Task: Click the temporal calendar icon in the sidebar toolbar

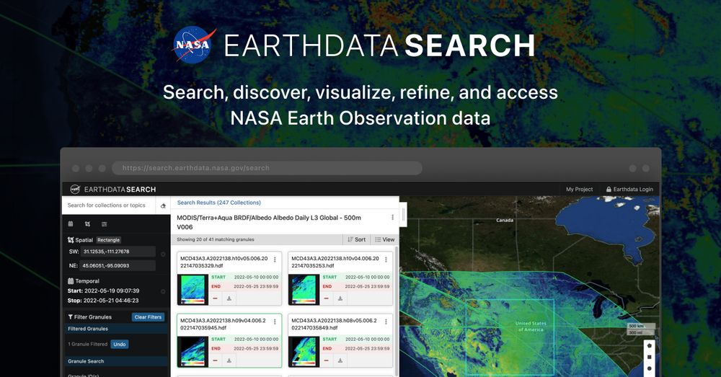Action: pos(71,224)
